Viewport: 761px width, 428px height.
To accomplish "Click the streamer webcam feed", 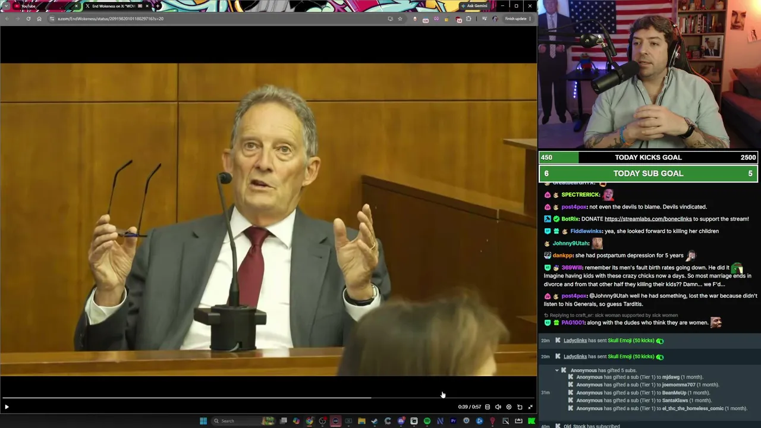I will click(649, 74).
